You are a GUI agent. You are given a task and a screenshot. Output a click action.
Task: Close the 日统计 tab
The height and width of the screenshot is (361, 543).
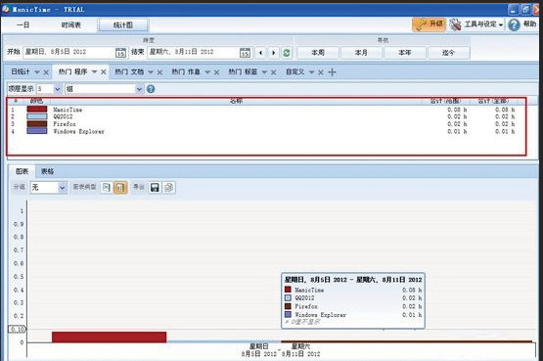pos(46,72)
